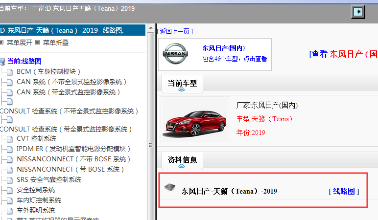Select 当前:线路图 root node

(24, 62)
